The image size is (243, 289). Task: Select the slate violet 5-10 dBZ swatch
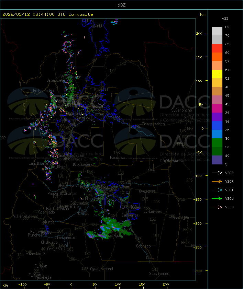(217, 160)
